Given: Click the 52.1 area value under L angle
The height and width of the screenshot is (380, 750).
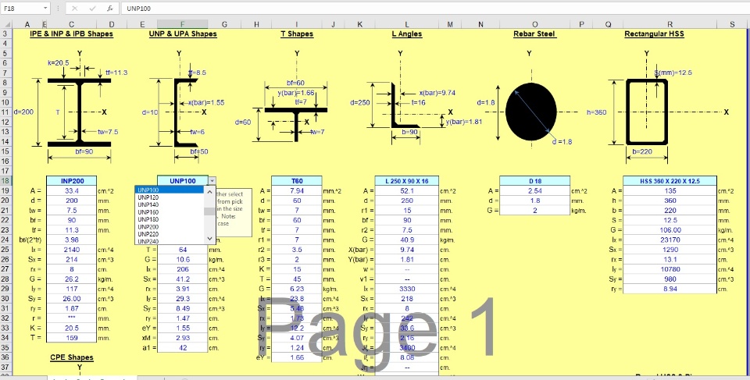Looking at the screenshot, I should coord(407,190).
